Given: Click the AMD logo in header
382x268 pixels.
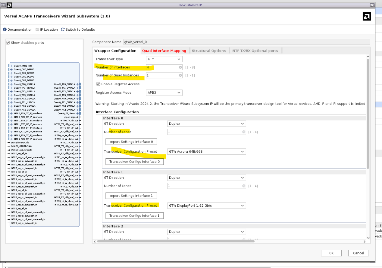Looking at the screenshot, I should click(366, 17).
